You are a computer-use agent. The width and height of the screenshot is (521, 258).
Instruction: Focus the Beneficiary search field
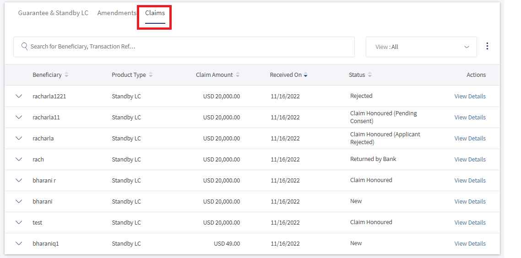[x=184, y=47]
